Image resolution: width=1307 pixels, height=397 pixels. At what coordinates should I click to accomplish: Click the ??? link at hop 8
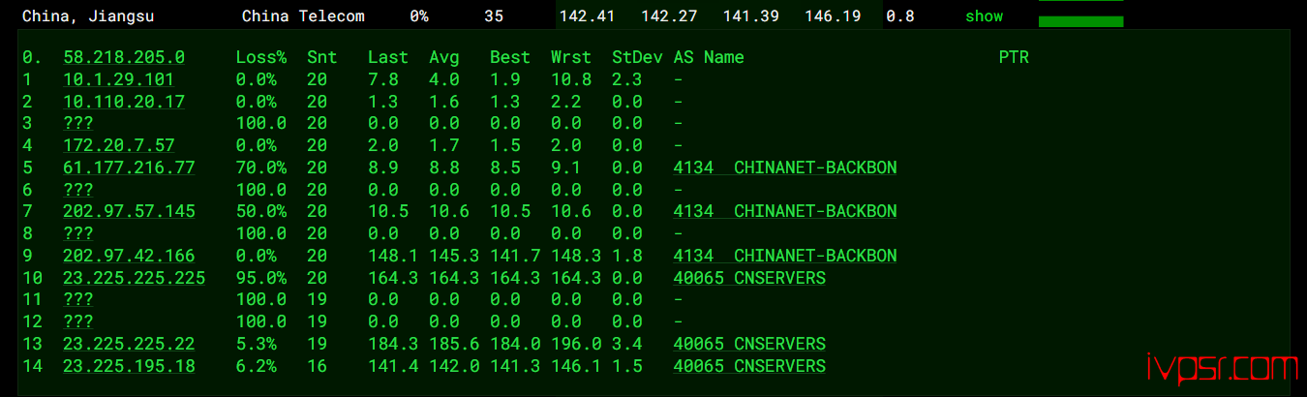coord(77,233)
